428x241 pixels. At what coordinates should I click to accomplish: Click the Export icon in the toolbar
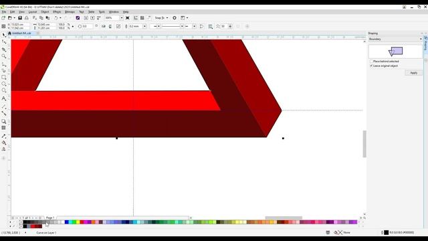click(92, 18)
